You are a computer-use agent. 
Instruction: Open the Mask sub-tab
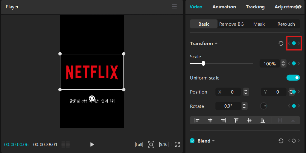tap(259, 24)
